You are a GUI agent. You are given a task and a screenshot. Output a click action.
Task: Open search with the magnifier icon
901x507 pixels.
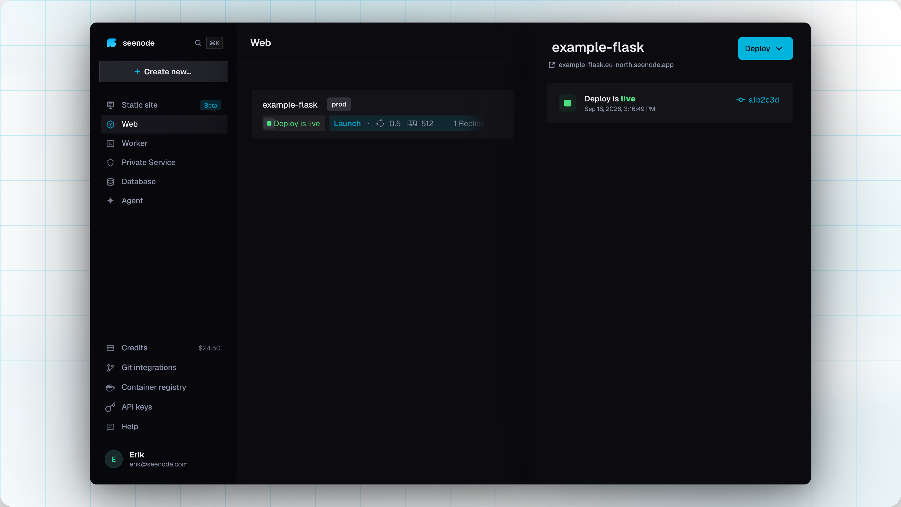198,43
